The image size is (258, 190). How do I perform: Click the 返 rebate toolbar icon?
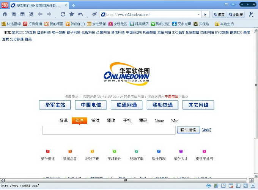[31, 14]
